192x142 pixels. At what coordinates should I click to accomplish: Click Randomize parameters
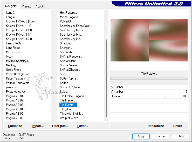[x=156, y=126]
